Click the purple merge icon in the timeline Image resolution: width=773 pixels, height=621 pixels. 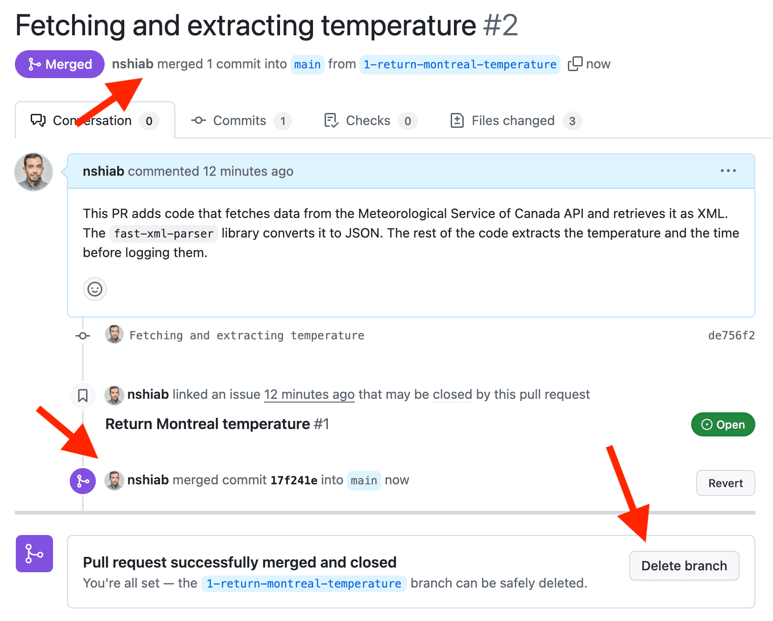[x=82, y=481]
